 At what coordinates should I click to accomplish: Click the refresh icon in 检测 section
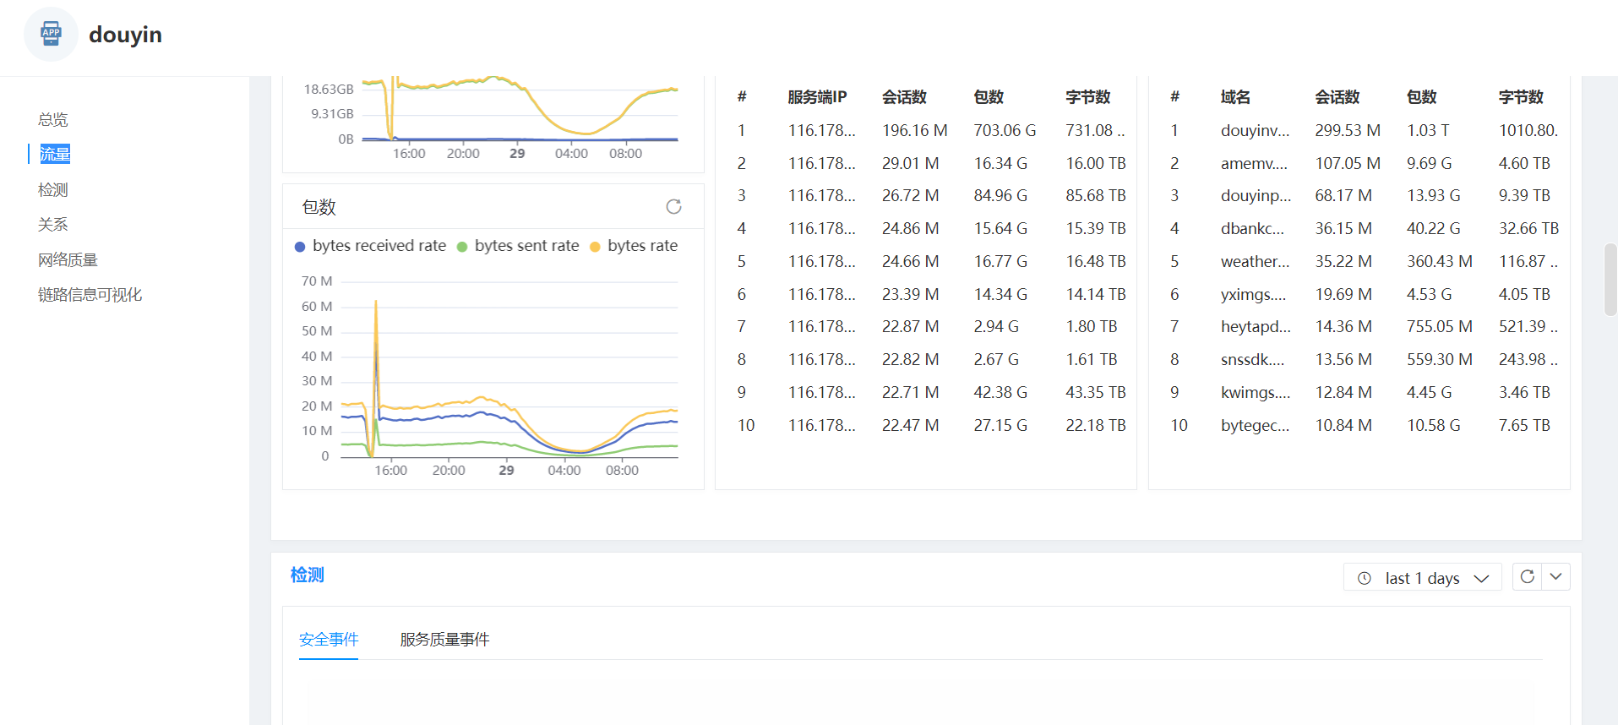(x=1527, y=577)
